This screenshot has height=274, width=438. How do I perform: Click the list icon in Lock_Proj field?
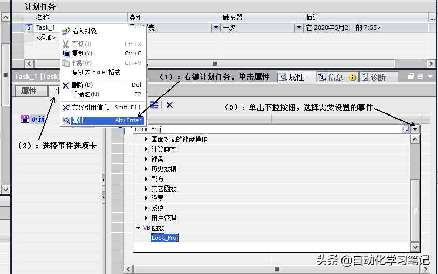pyautogui.click(x=406, y=129)
